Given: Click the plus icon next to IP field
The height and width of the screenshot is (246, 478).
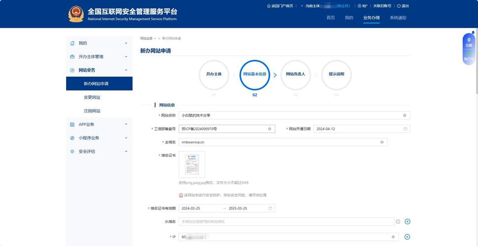Looking at the screenshot, I should [407, 237].
